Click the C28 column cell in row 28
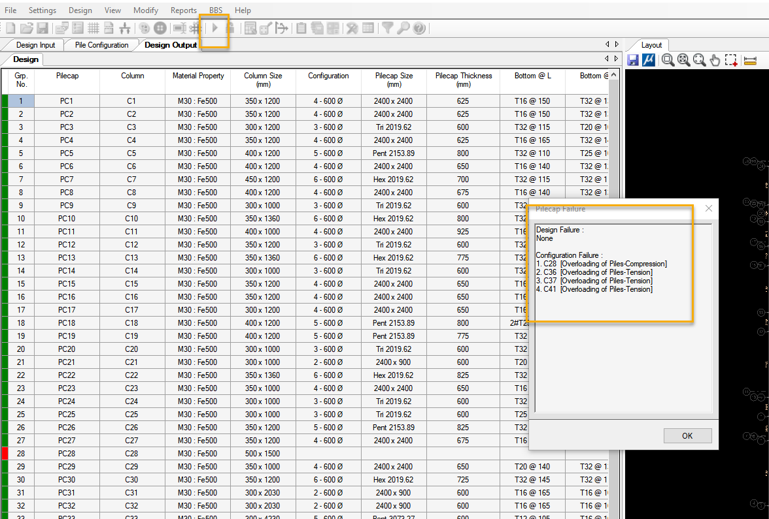This screenshot has width=769, height=519. (x=131, y=453)
